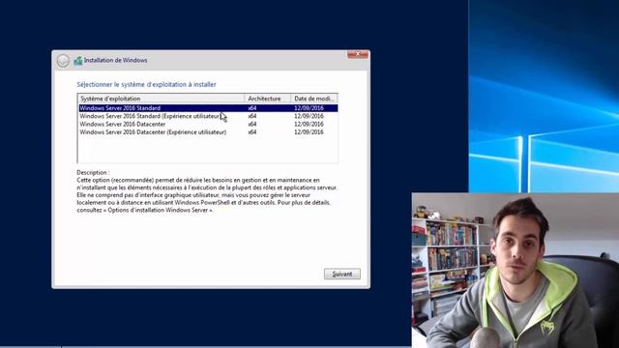
Task: Click the back arrow in installer window
Action: click(x=63, y=60)
